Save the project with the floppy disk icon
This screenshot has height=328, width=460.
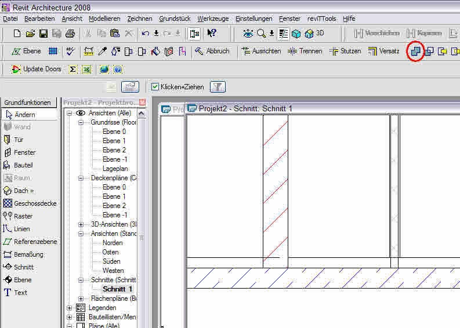tap(44, 34)
